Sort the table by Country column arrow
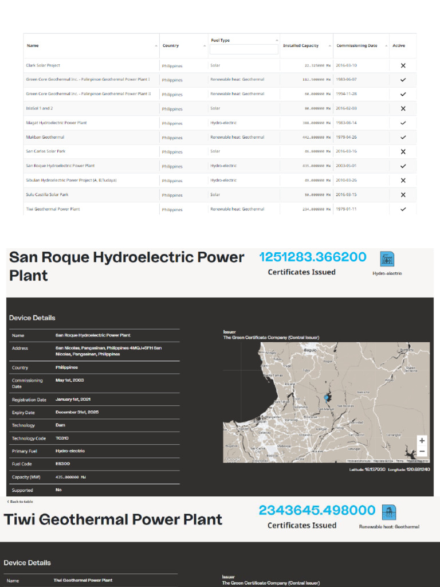This screenshot has width=440, height=587. pos(205,46)
